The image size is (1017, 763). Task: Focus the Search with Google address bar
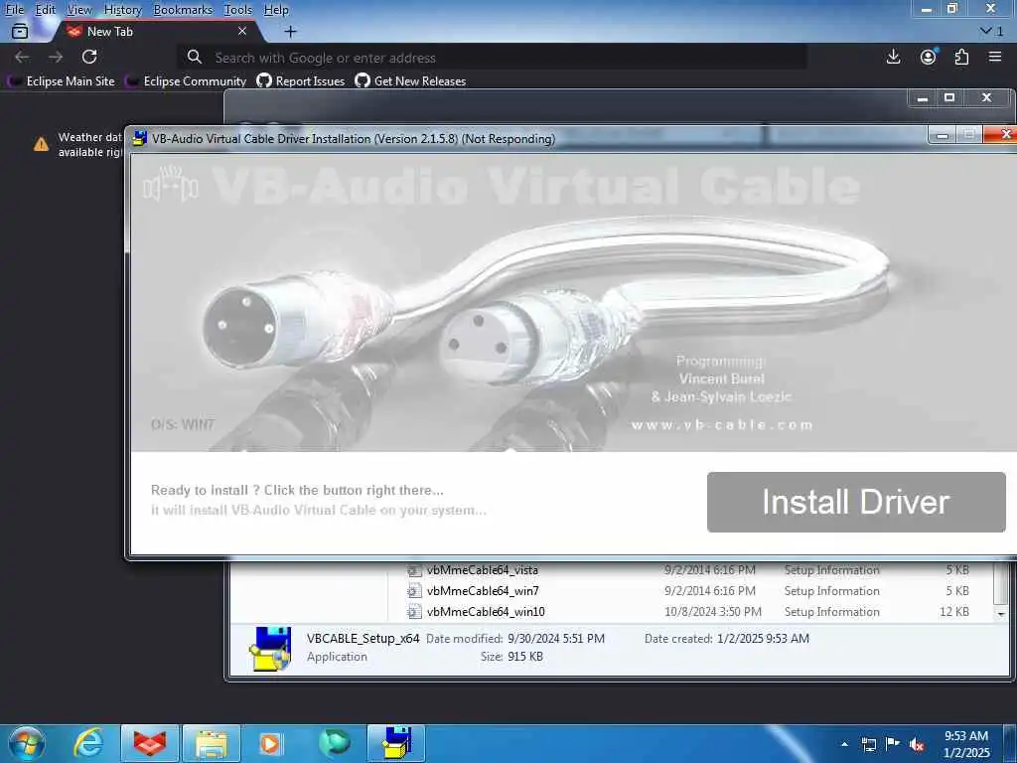coord(493,58)
